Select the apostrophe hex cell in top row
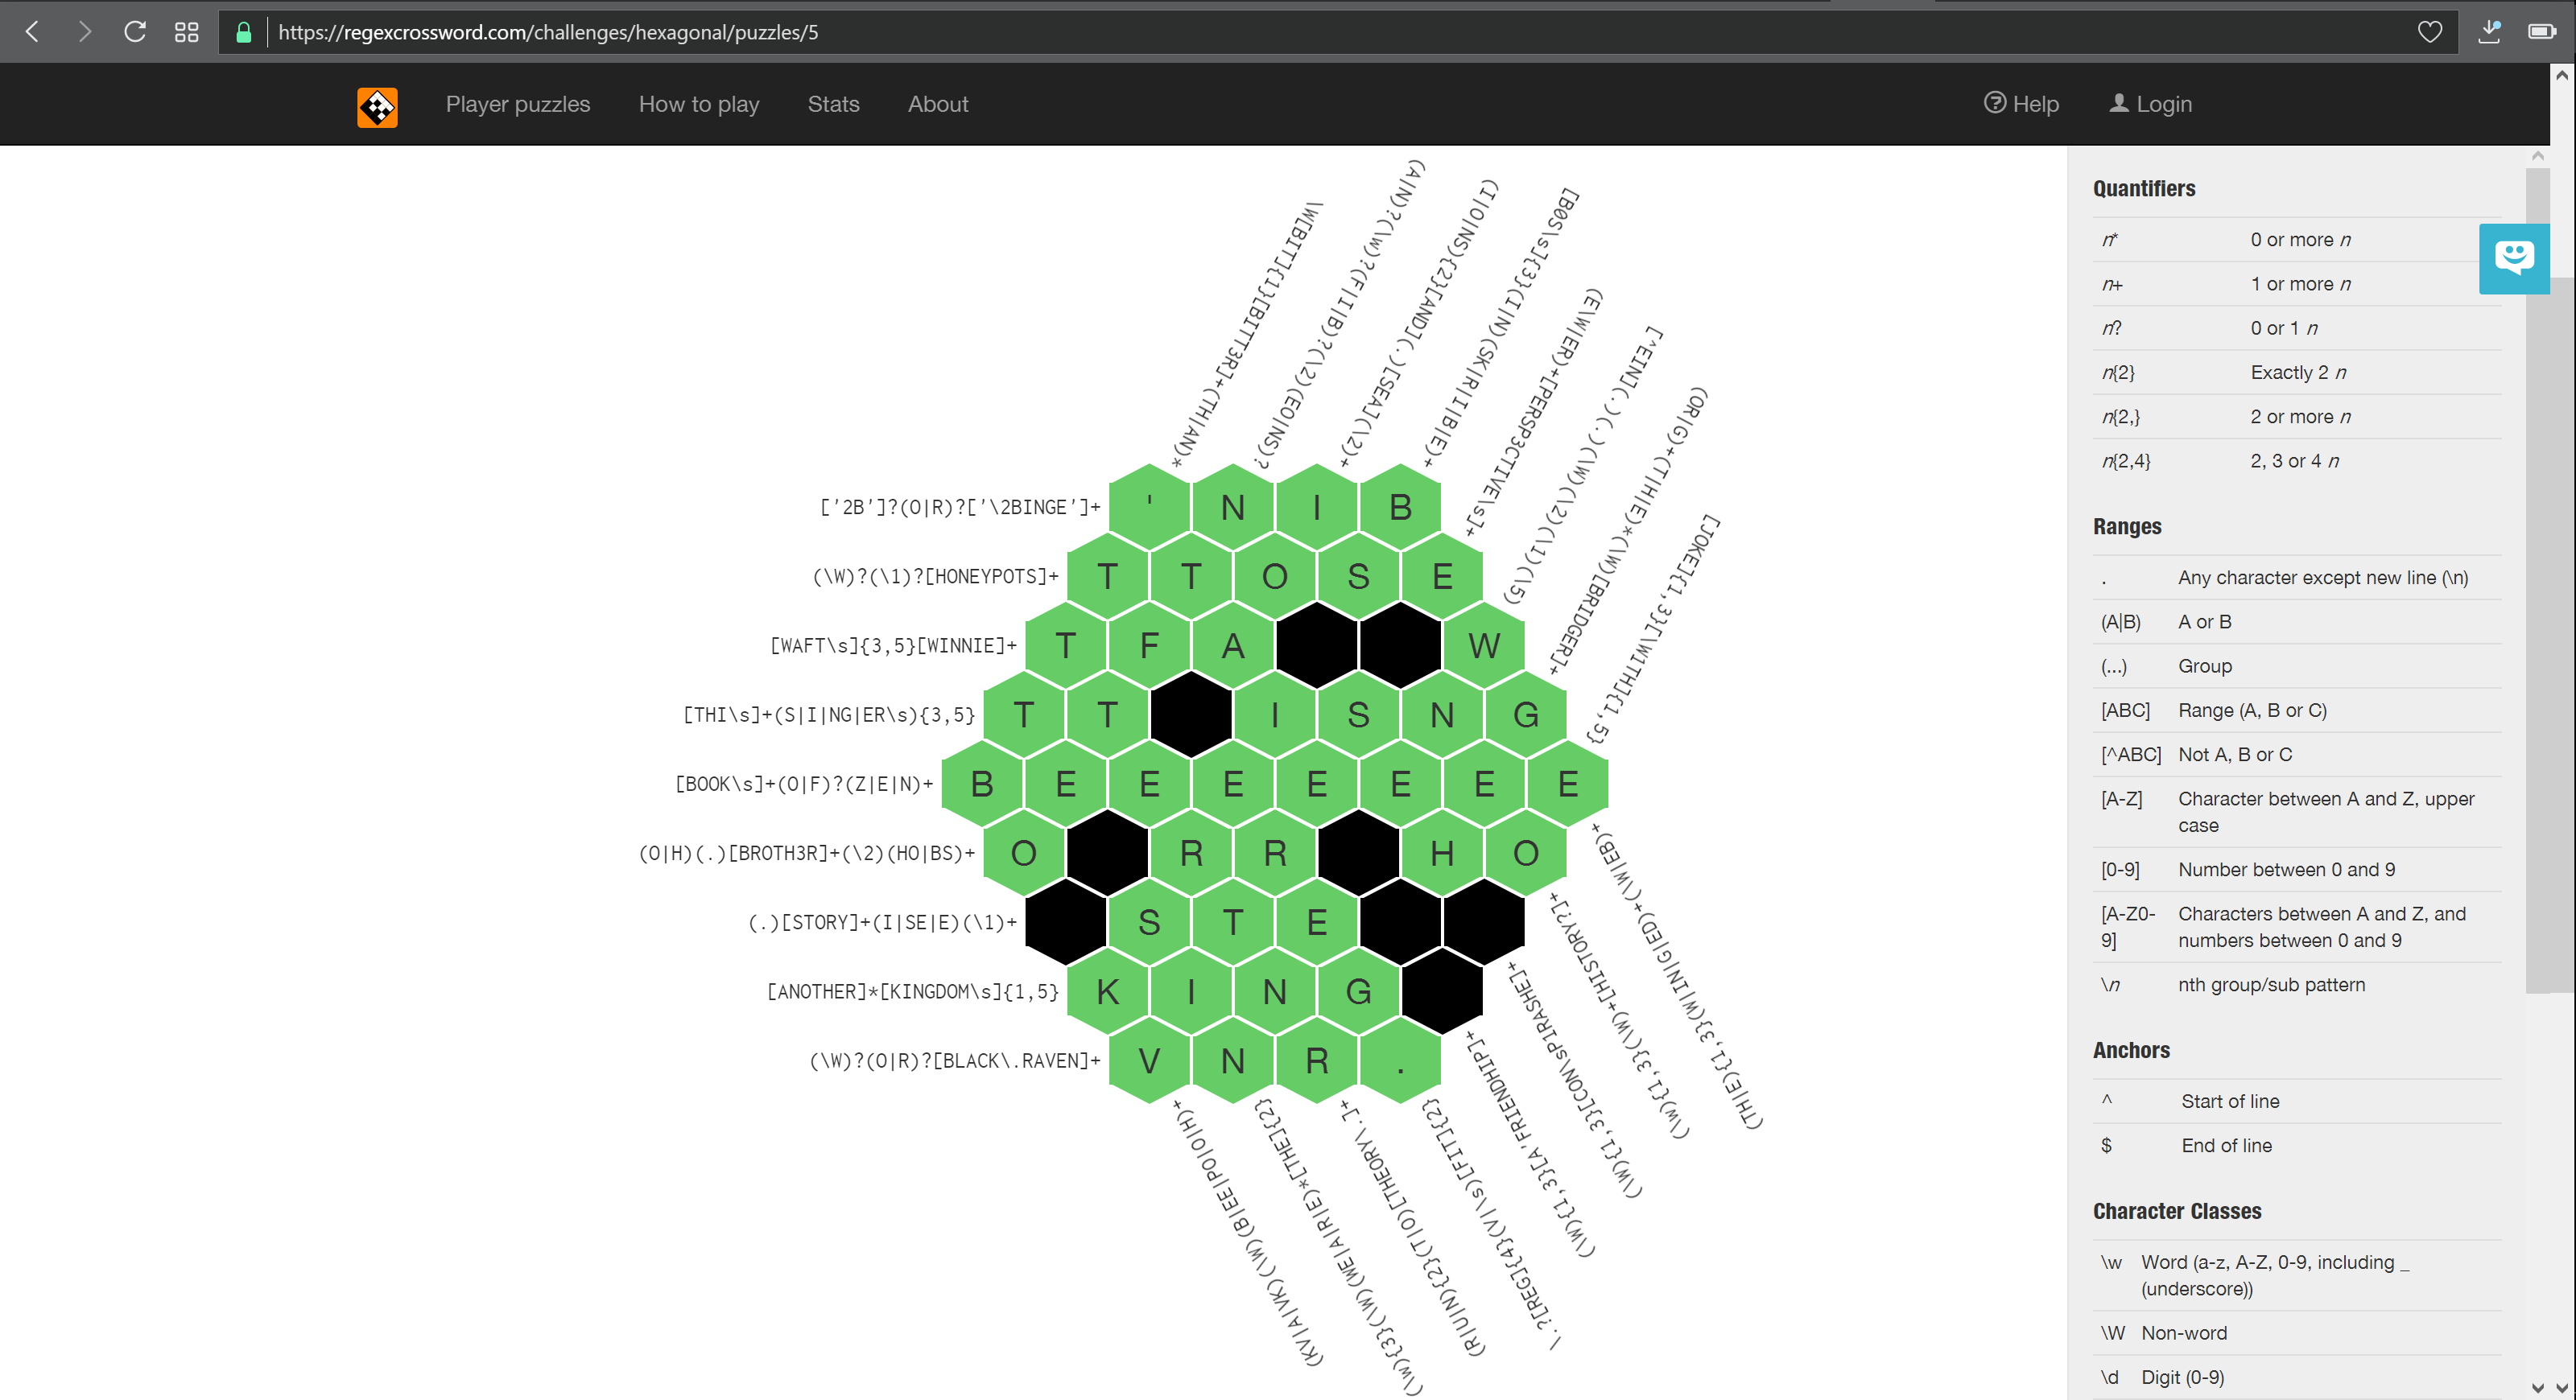Viewport: 2576px width, 1400px height. pyautogui.click(x=1149, y=507)
